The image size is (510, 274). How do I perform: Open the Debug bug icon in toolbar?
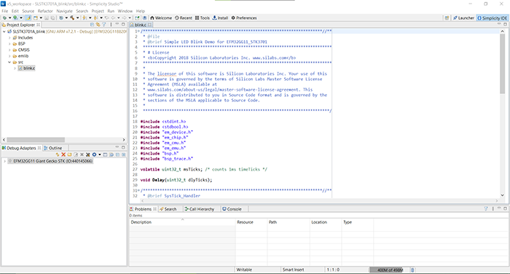click(4, 18)
